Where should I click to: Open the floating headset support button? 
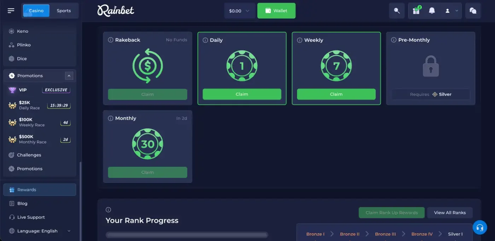(479, 227)
